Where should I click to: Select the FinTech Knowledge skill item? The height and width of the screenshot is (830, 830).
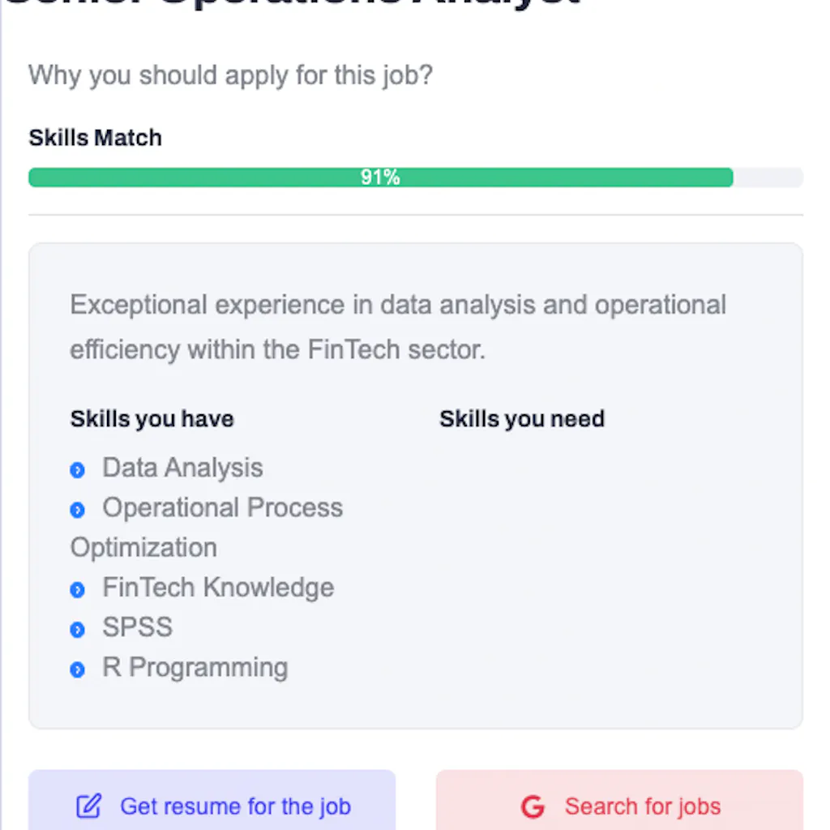click(x=218, y=587)
